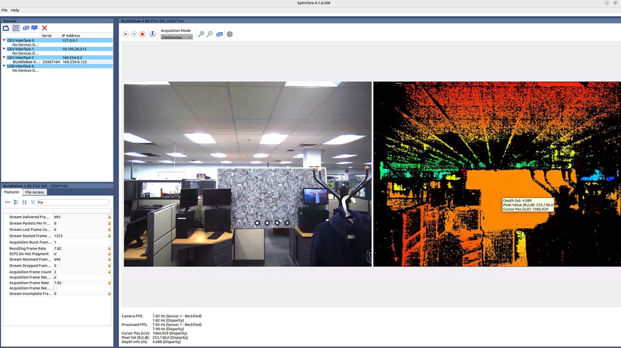Uncheck the SCPS Do Not Fragment checkbox
Image resolution: width=621 pixels, height=348 pixels.
tap(55, 254)
